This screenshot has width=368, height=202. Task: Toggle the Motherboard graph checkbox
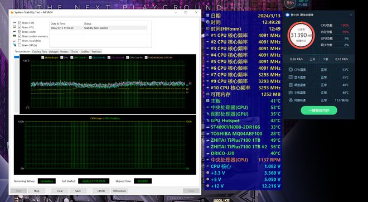pyautogui.click(x=42, y=57)
